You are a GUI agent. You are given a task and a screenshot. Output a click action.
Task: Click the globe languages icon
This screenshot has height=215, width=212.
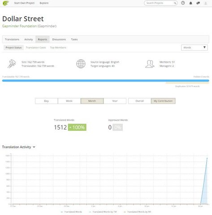[x=81, y=64]
